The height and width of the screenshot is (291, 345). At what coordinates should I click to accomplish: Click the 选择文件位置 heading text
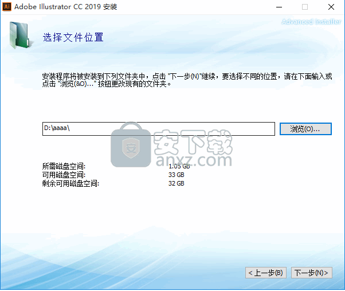[73, 37]
